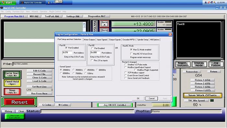Screen dimensions: 227x128
Task: Click Save Work Offsets button
Action: pyautogui.click(x=202, y=95)
